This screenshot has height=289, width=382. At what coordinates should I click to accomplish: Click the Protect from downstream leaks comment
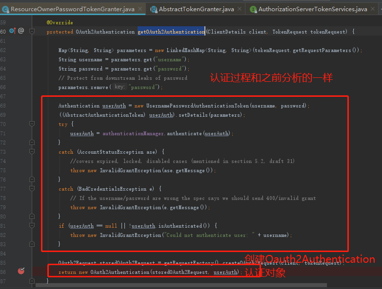click(x=123, y=78)
